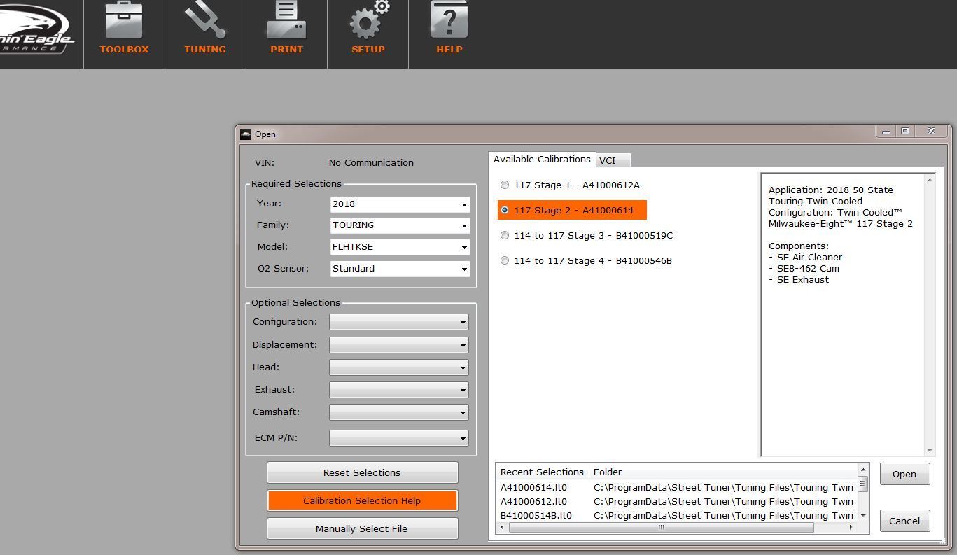Click the Open dialog title bar icon
Image resolution: width=957 pixels, height=555 pixels.
tap(245, 134)
